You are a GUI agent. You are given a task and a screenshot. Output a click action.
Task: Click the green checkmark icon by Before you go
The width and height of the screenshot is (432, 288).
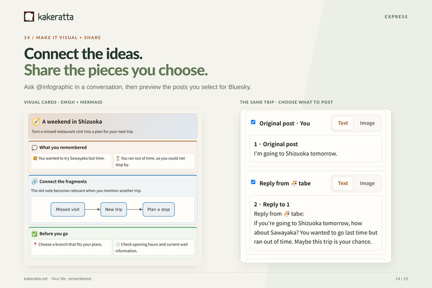click(34, 234)
